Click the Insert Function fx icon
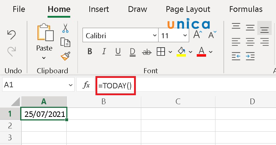 86,85
